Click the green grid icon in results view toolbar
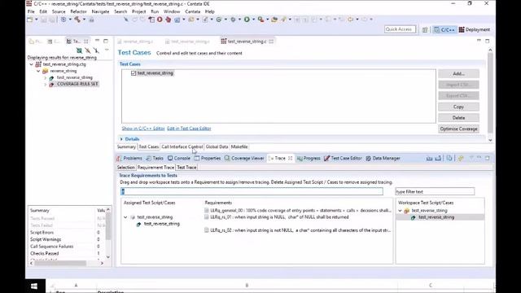This screenshot has width=521, height=293. click(79, 50)
